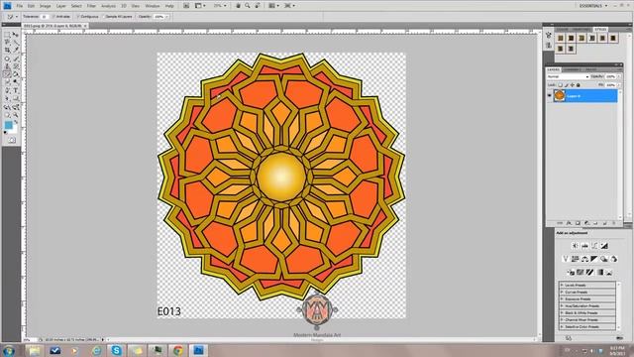
Task: Toggle the Contiguous checkbox
Action: [78, 17]
